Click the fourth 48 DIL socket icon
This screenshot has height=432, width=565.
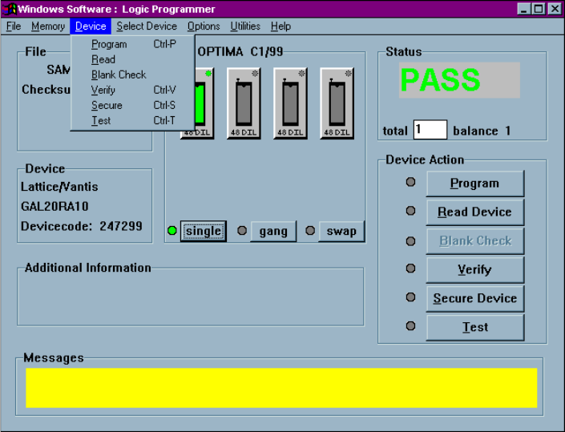[x=337, y=103]
